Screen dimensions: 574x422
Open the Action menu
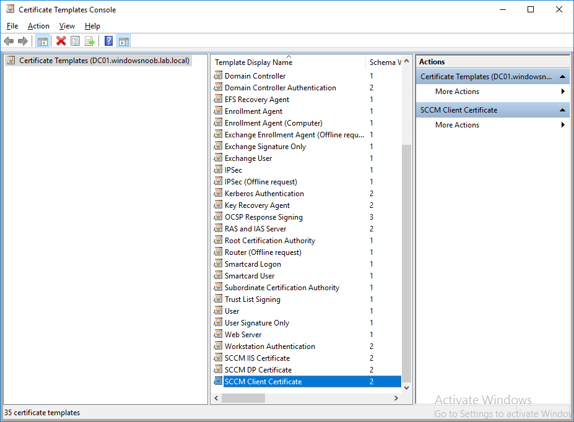38,26
